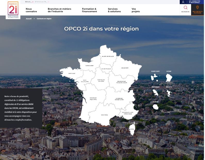Expand the "Et je souhaite" dropdown

coord(42,2)
